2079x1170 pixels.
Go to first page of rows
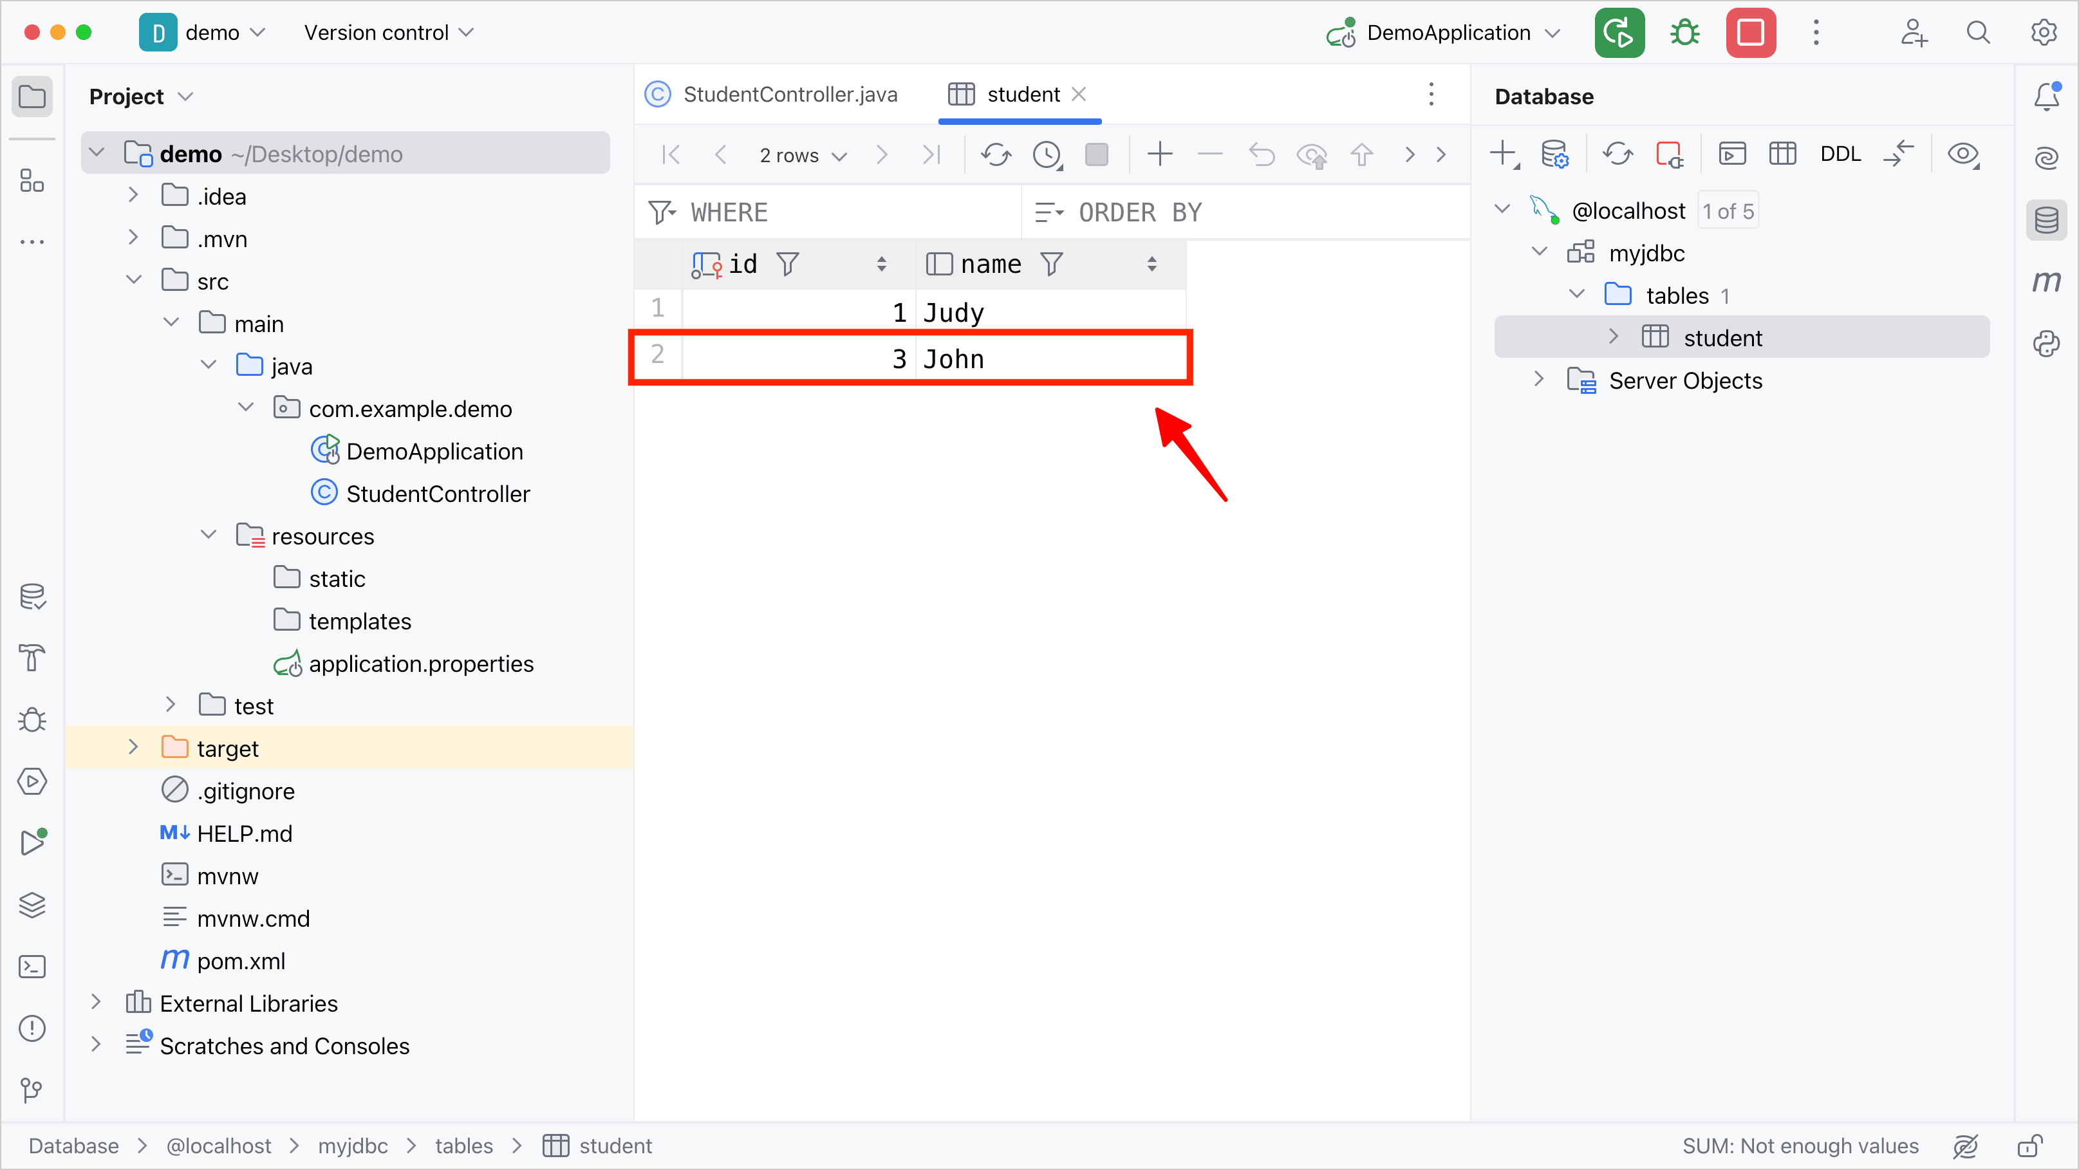(671, 154)
